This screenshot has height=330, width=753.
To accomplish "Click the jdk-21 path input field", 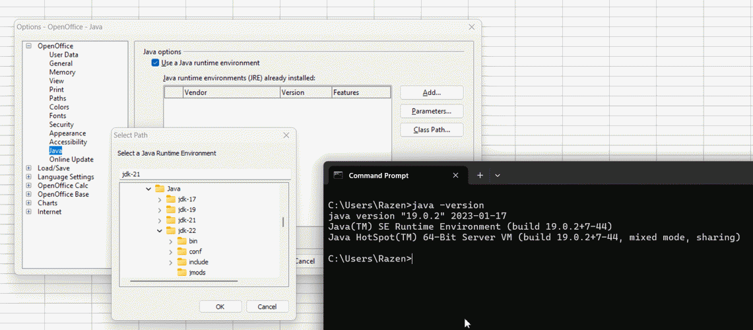I will pyautogui.click(x=205, y=175).
